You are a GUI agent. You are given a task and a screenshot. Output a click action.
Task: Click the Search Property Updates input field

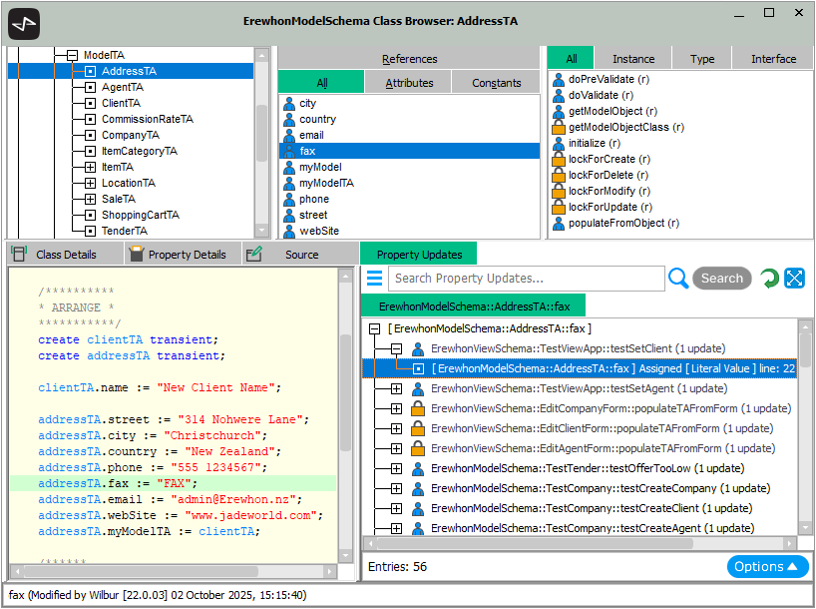coord(526,279)
